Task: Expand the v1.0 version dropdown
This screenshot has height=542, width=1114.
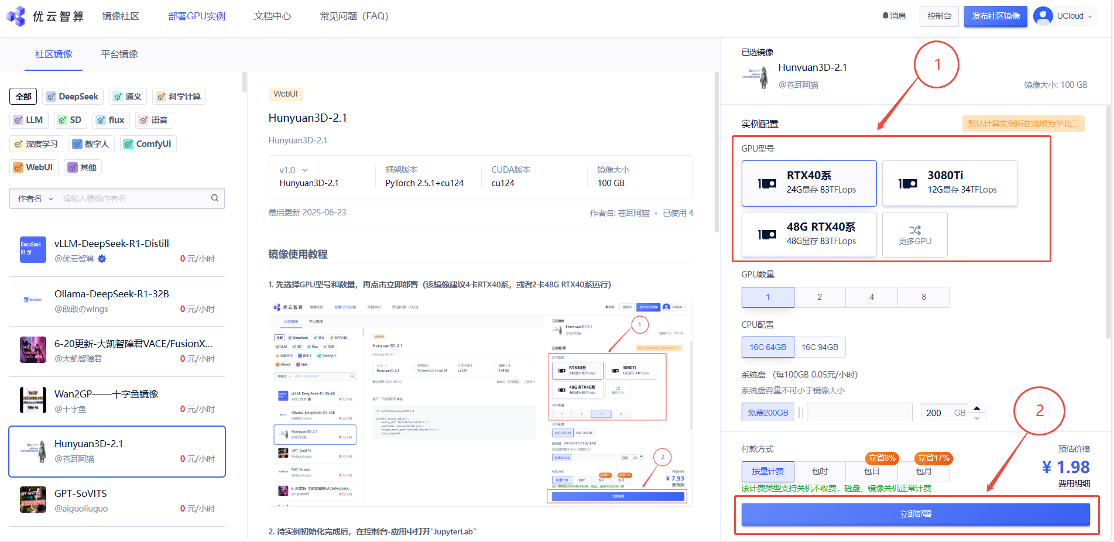Action: pyautogui.click(x=293, y=170)
